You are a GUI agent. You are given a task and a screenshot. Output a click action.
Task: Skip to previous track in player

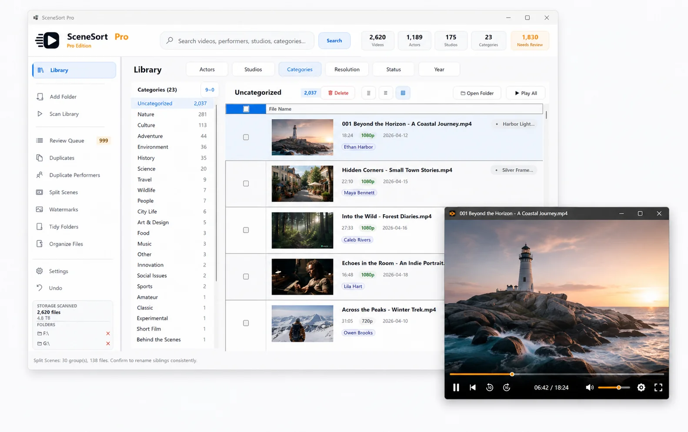pos(473,387)
